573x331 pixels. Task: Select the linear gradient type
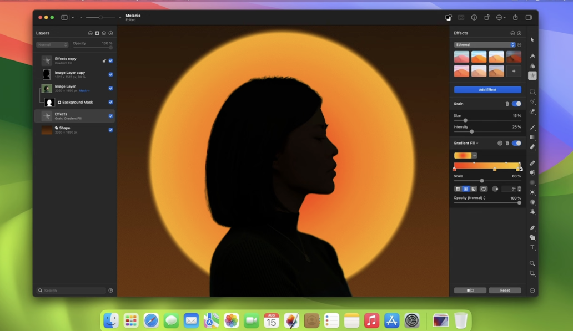pos(458,189)
